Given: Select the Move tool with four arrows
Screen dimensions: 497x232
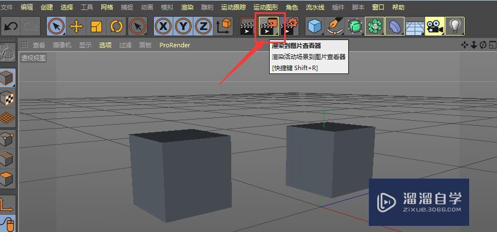Looking at the screenshot, I should [76, 26].
